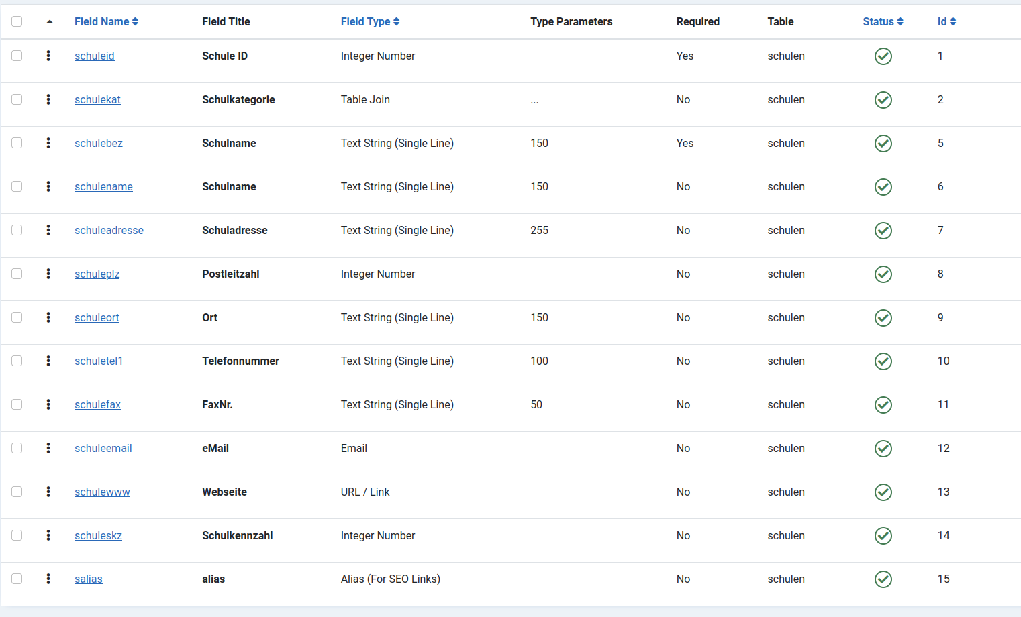This screenshot has height=617, width=1021.
Task: Edit the schuletel1 field via its link
Action: coord(99,361)
